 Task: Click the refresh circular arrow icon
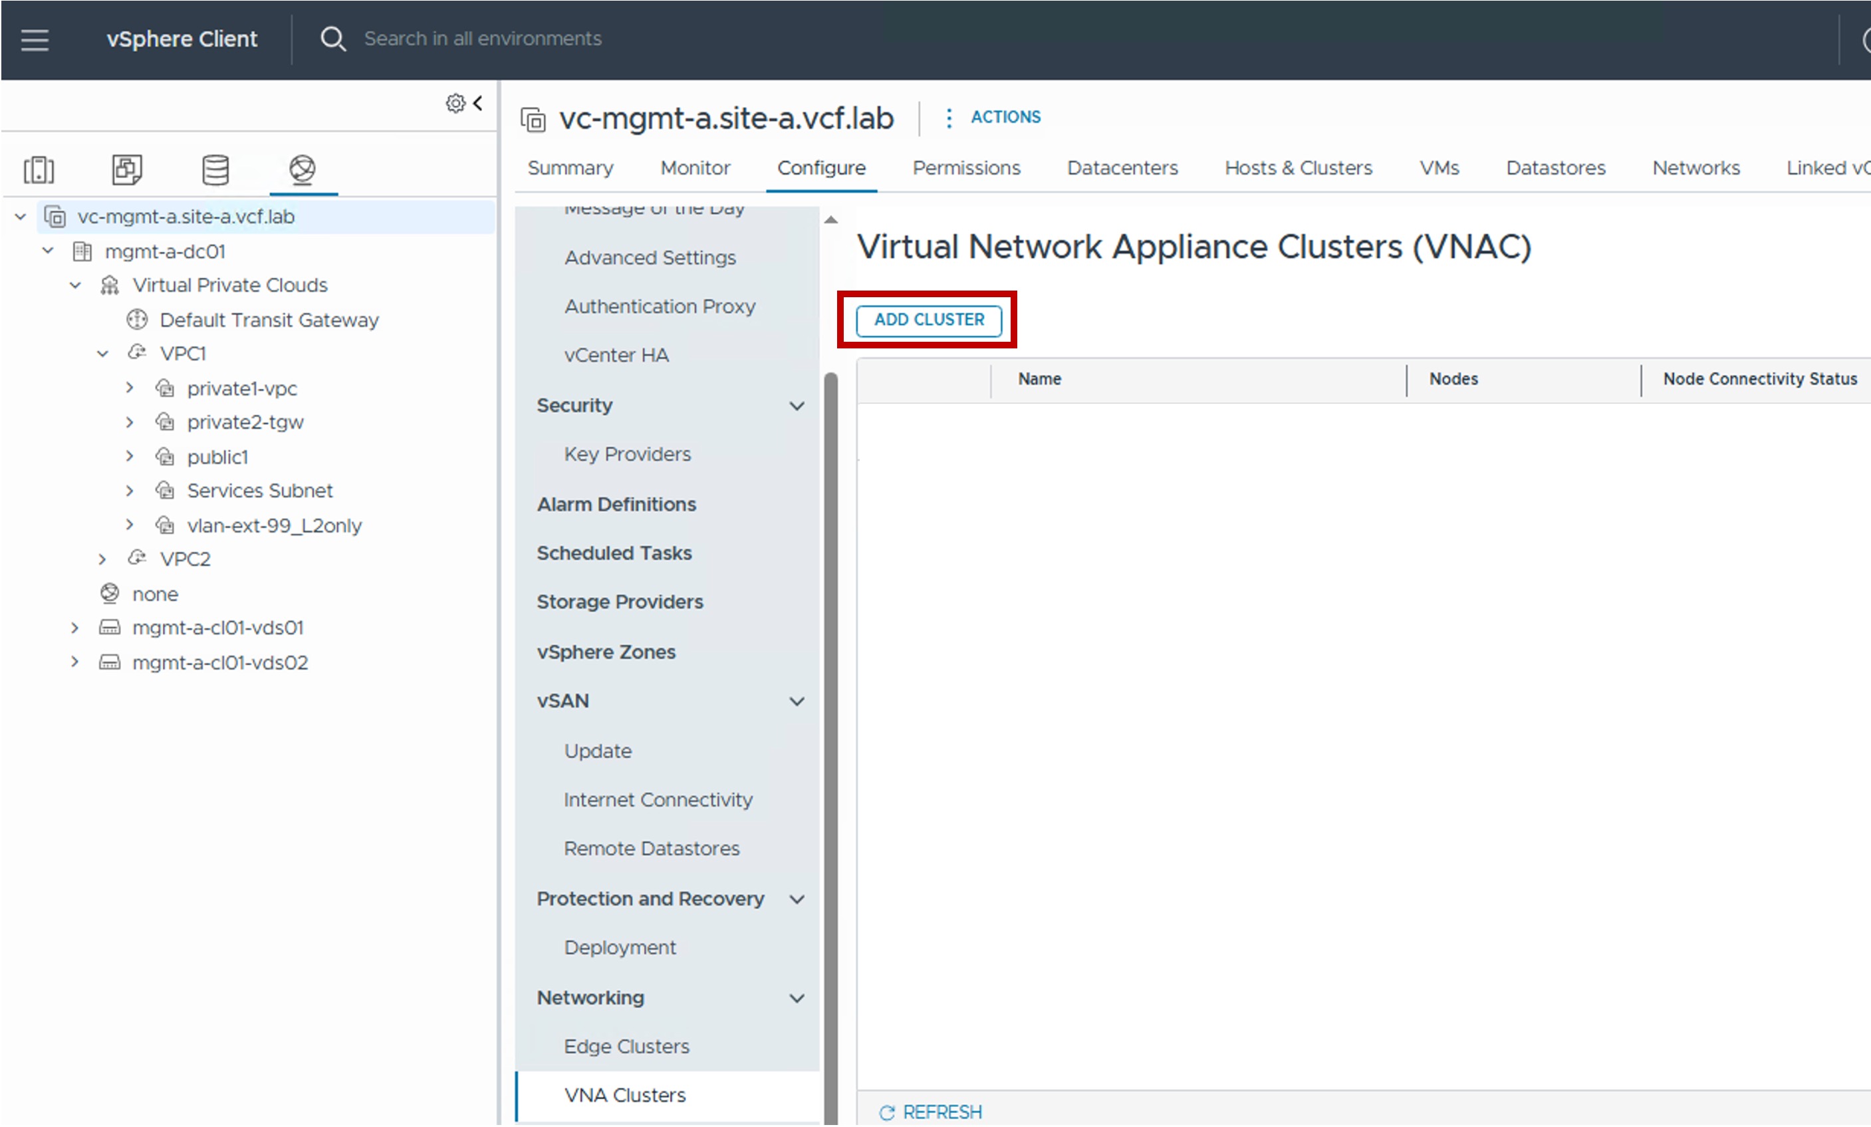coord(886,1112)
